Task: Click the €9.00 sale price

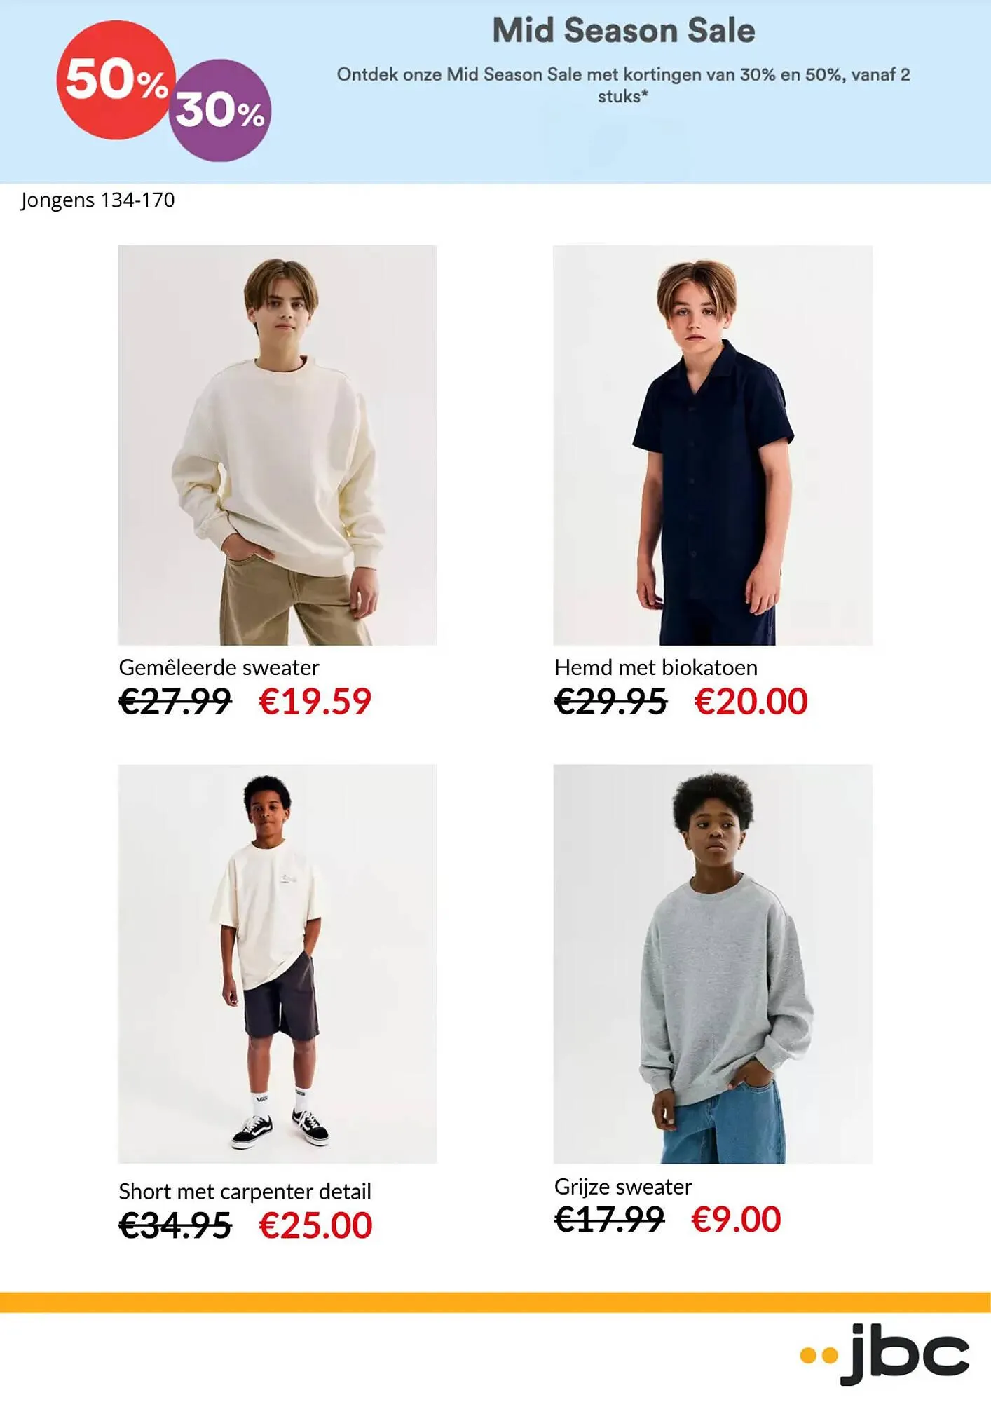Action: point(736,1220)
